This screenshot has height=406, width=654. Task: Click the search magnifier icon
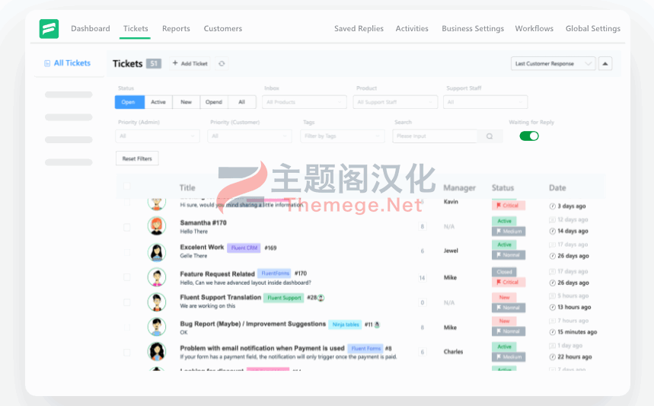tap(490, 136)
